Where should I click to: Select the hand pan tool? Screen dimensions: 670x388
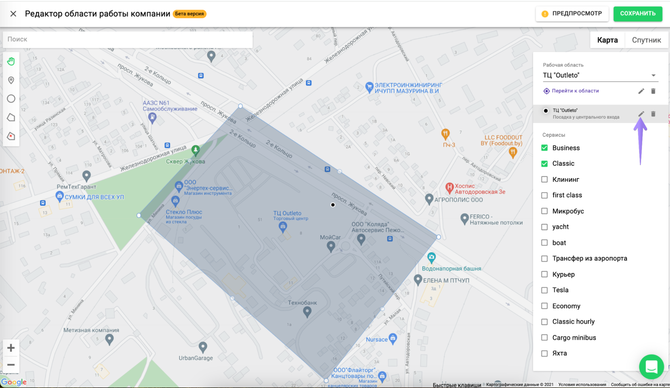point(11,61)
